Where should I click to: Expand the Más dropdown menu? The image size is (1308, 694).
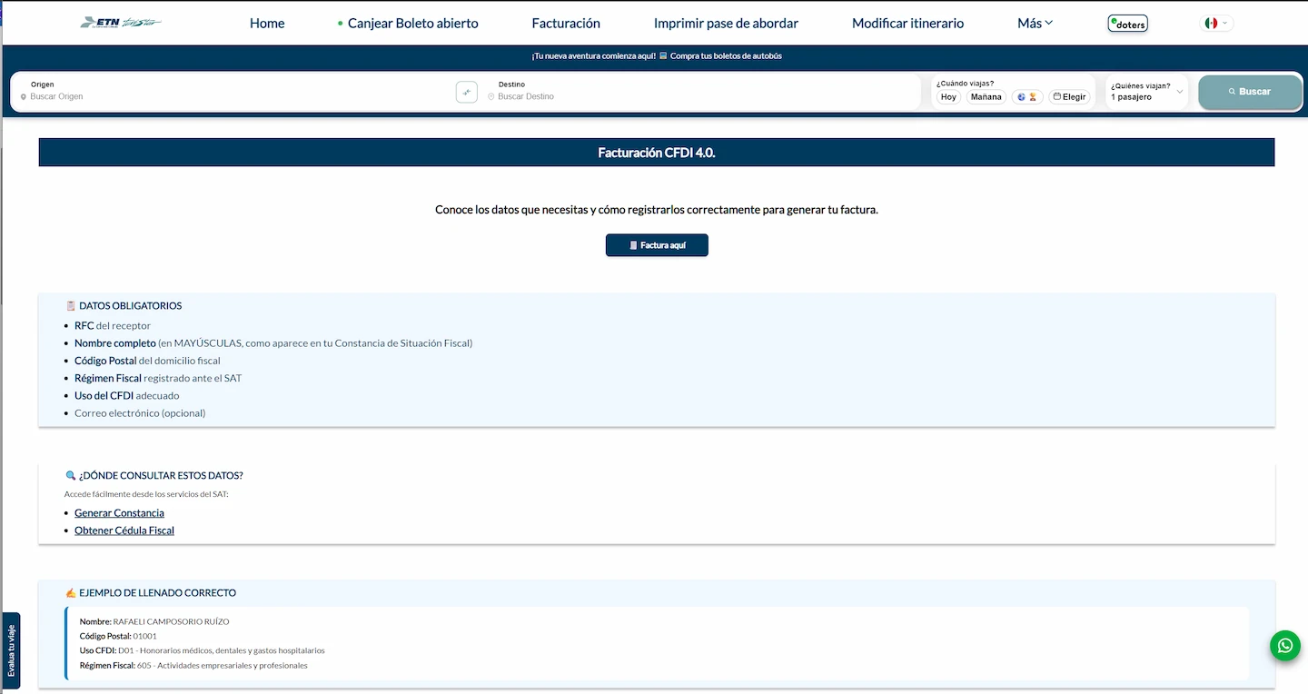[x=1035, y=24]
